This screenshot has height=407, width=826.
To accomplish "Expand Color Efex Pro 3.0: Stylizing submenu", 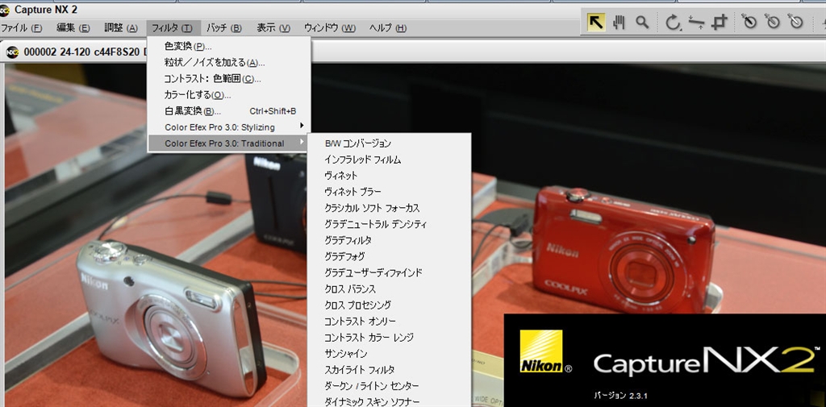I will click(228, 127).
